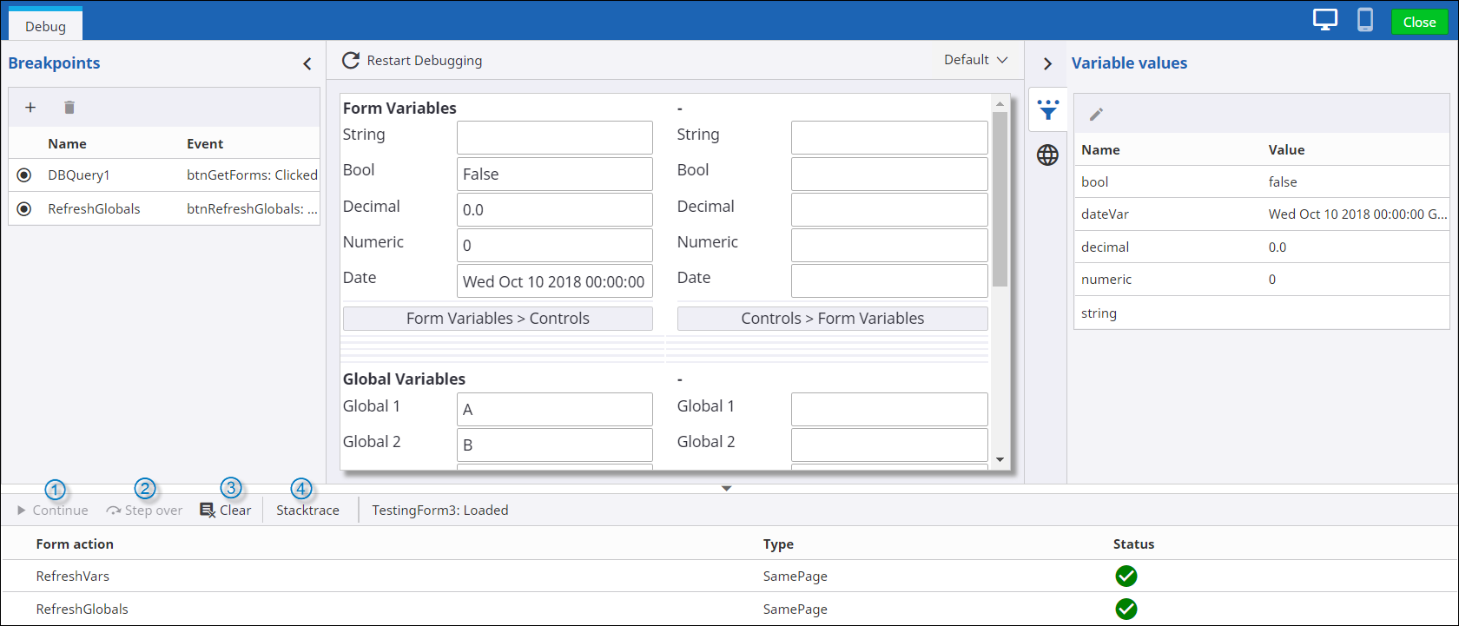Image resolution: width=1459 pixels, height=626 pixels.
Task: Click Controls > Form Variables button
Action: coord(832,319)
